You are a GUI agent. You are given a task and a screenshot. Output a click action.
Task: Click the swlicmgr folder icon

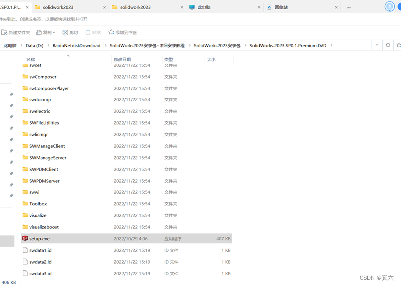tap(25, 134)
